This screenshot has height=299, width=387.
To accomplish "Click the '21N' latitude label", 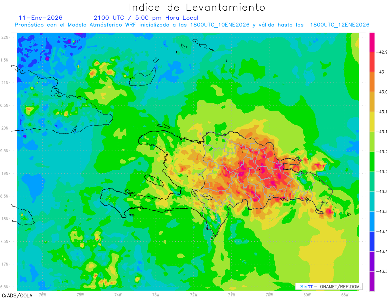I will (x=5, y=83).
